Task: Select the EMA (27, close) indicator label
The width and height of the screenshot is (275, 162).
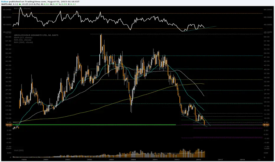Action: coord(23,37)
